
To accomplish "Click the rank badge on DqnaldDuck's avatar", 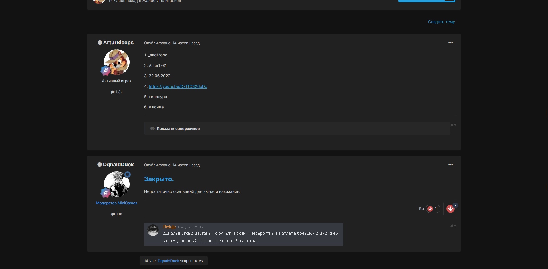I will [106, 193].
